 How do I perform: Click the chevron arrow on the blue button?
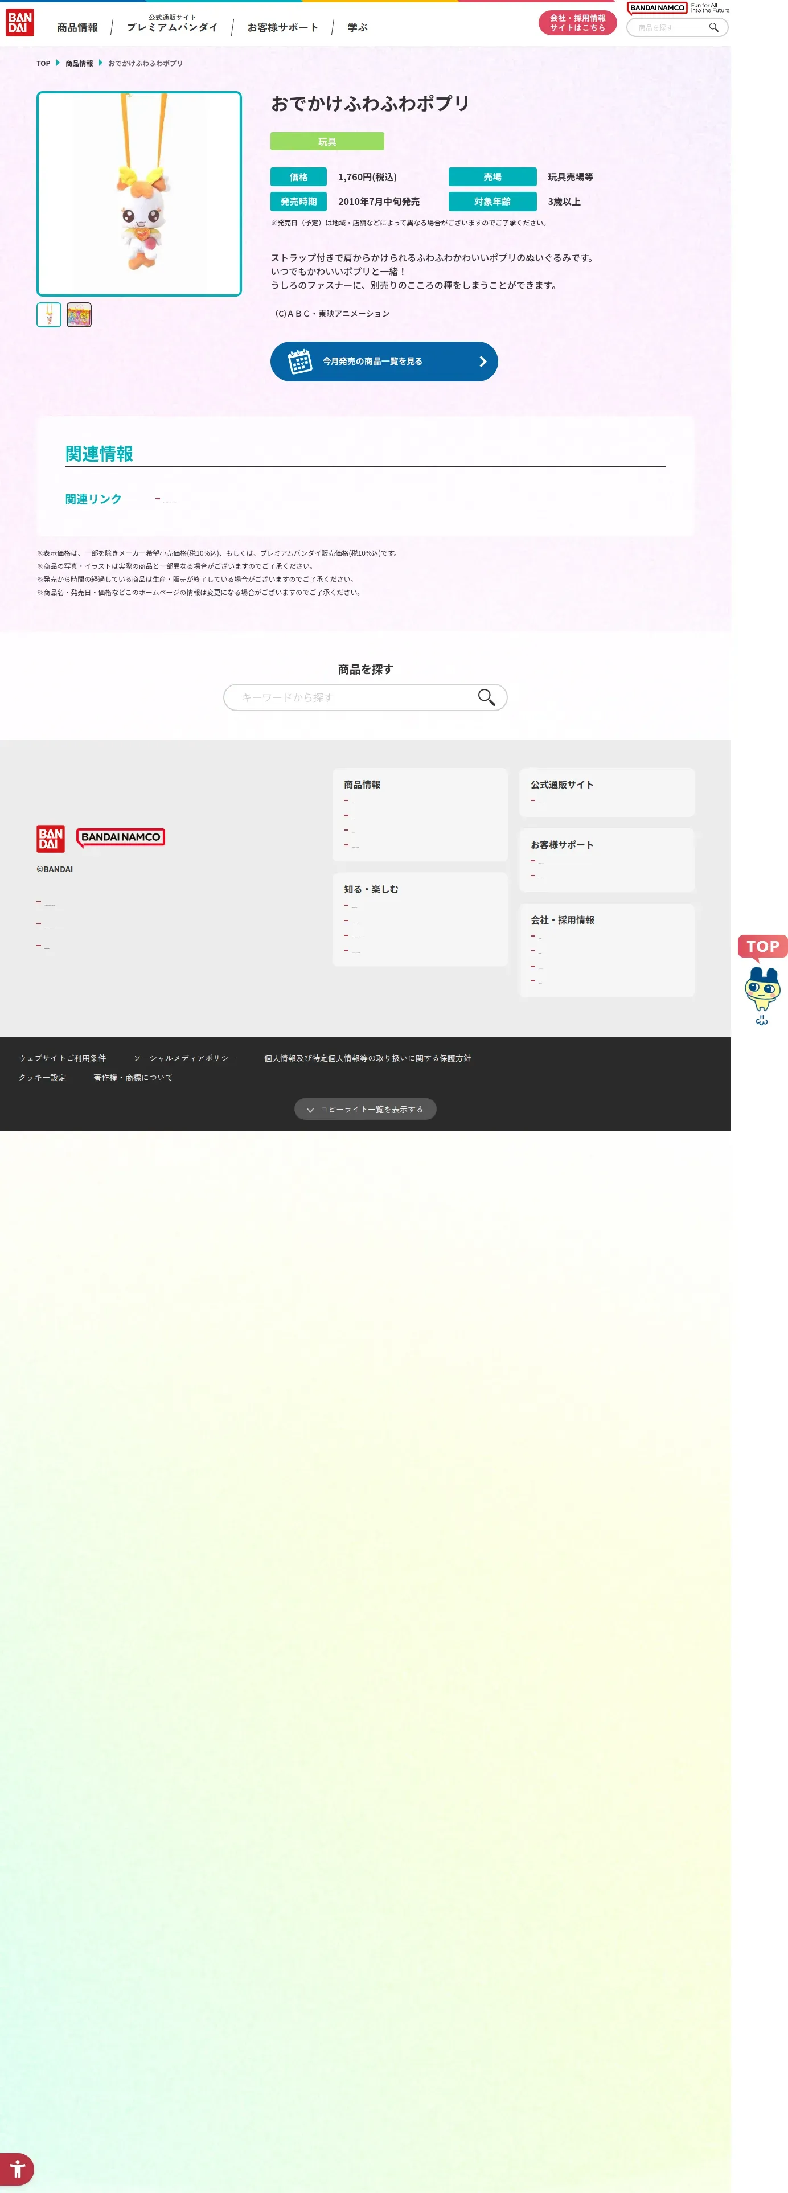(x=482, y=361)
